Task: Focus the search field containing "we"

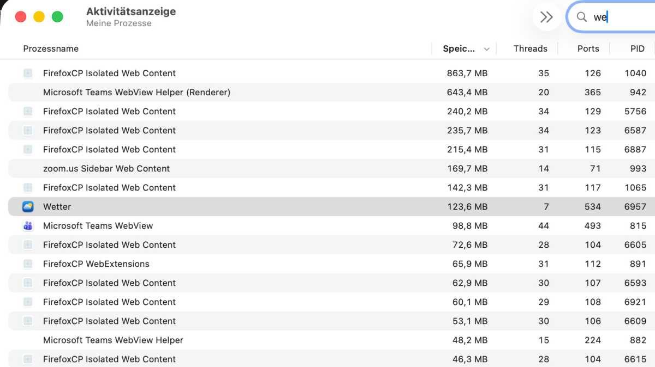Action: 612,17
